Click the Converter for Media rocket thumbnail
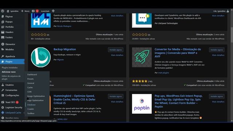 (142, 57)
